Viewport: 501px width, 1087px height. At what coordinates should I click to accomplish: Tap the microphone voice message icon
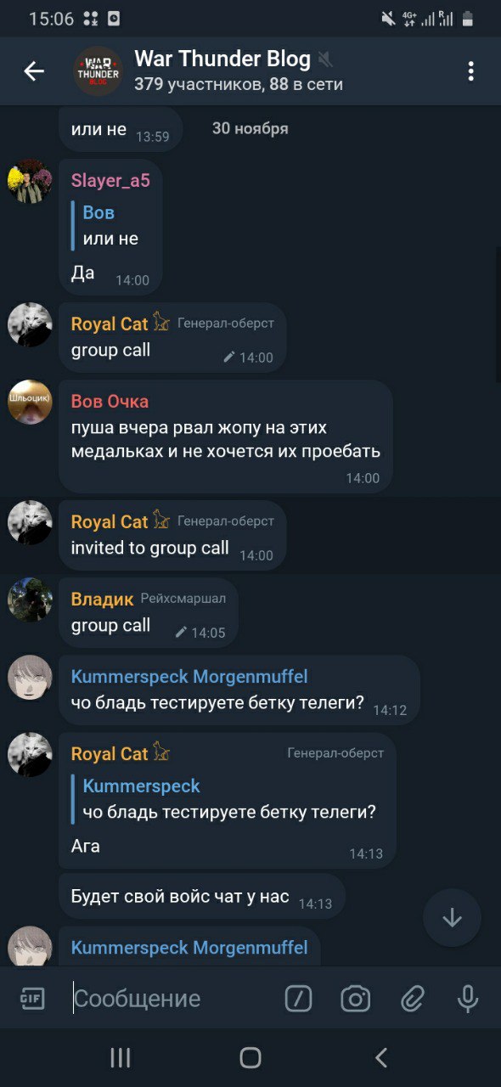467,999
